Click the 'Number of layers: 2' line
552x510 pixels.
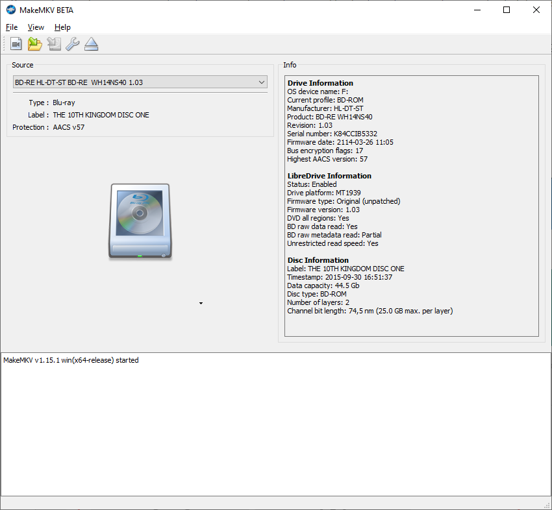(x=318, y=302)
